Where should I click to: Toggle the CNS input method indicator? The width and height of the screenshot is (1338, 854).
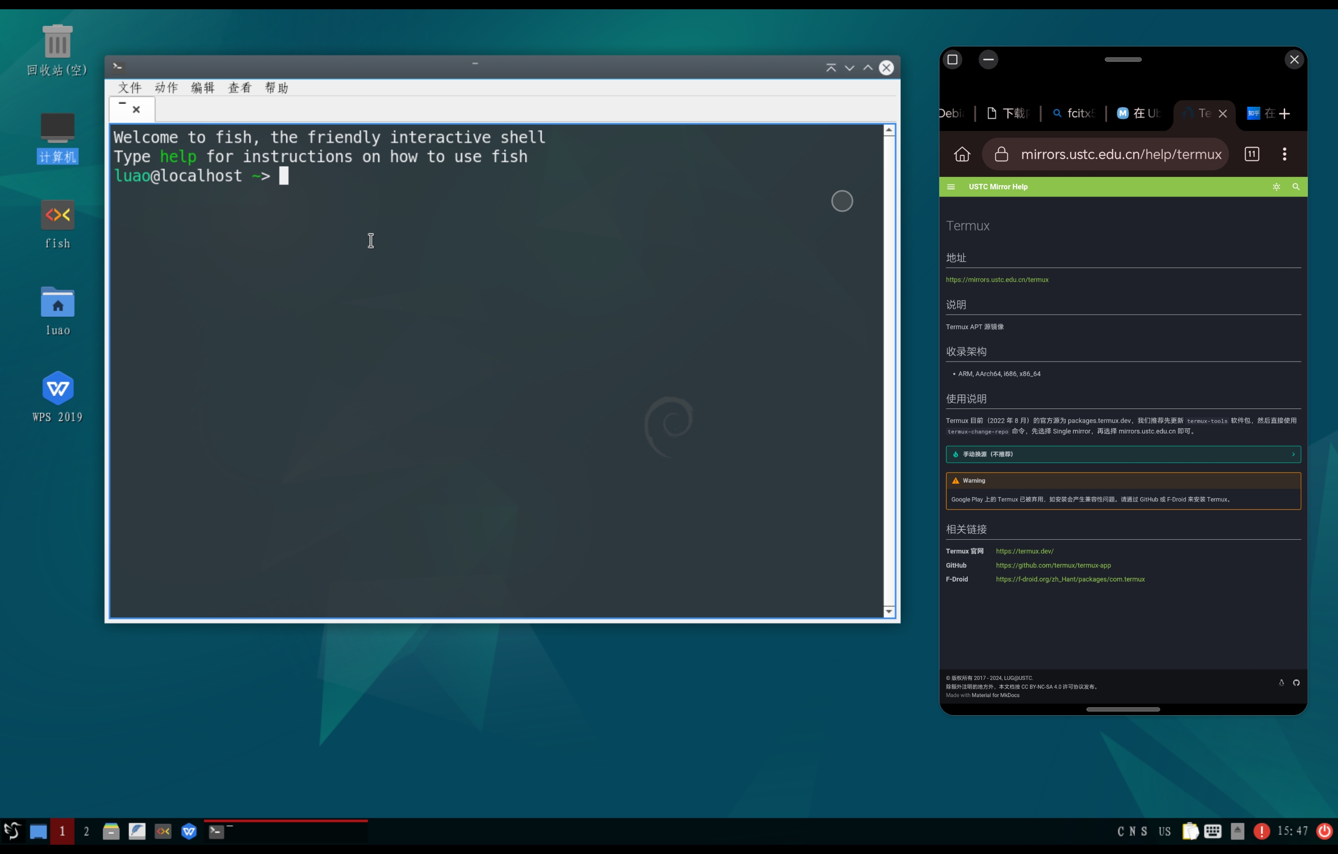point(1132,831)
